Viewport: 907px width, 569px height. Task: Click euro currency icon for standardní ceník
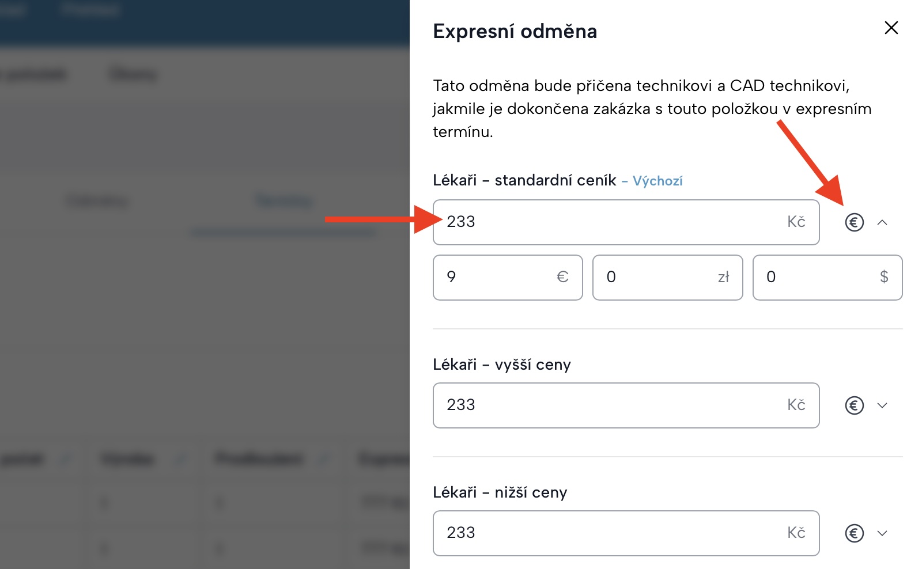[x=854, y=222]
